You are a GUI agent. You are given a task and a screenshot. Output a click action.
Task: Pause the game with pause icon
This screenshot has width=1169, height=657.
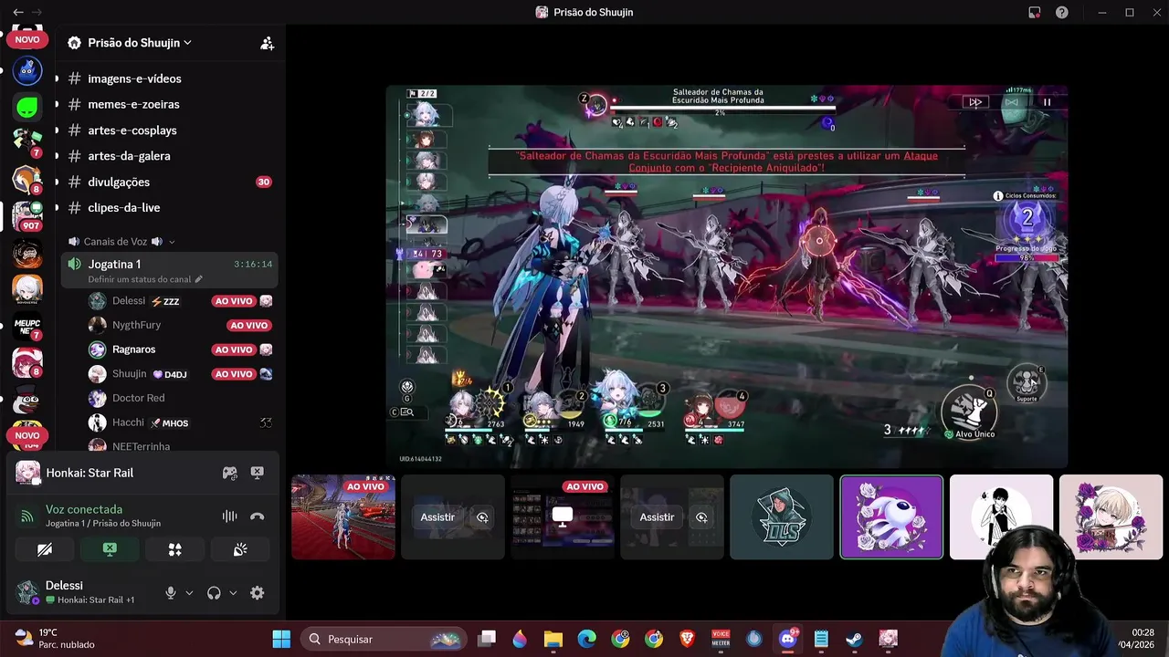pos(1047,102)
